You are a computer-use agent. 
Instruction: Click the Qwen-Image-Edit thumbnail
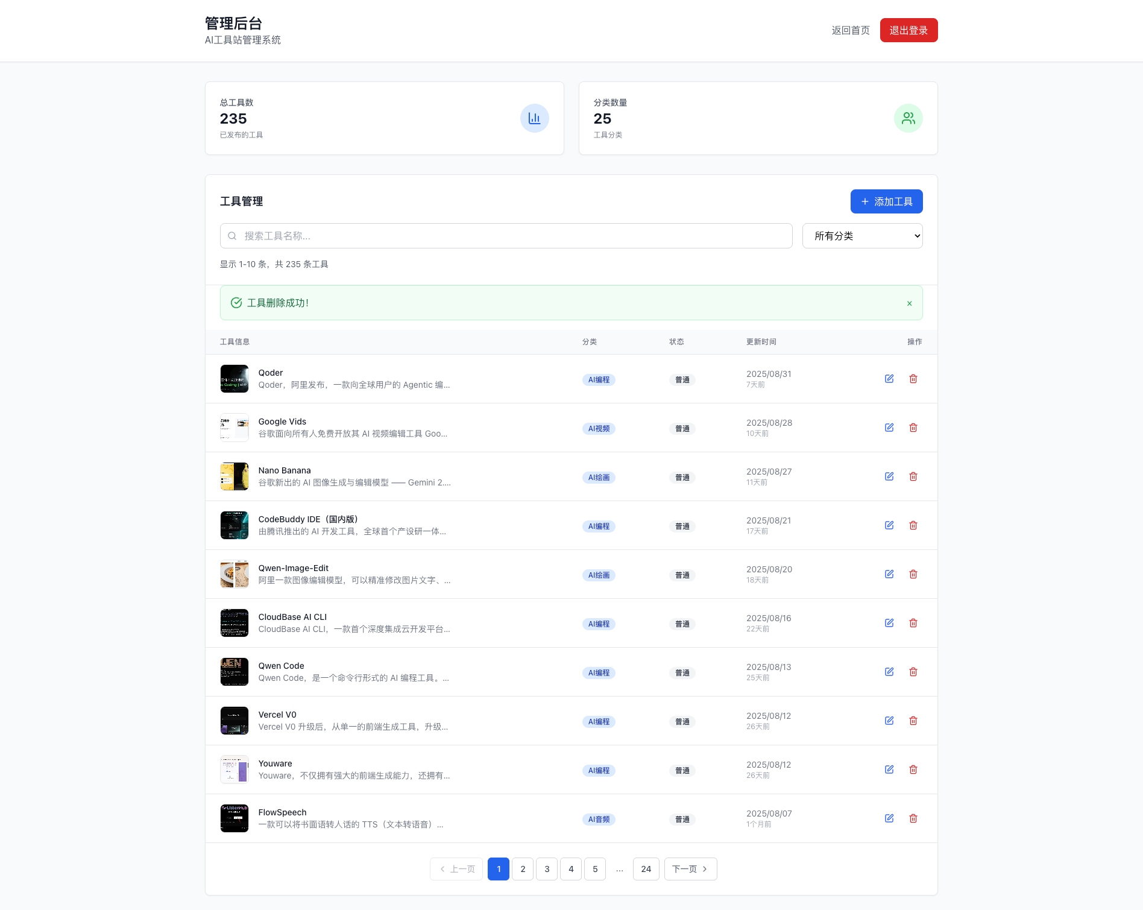pyautogui.click(x=235, y=574)
